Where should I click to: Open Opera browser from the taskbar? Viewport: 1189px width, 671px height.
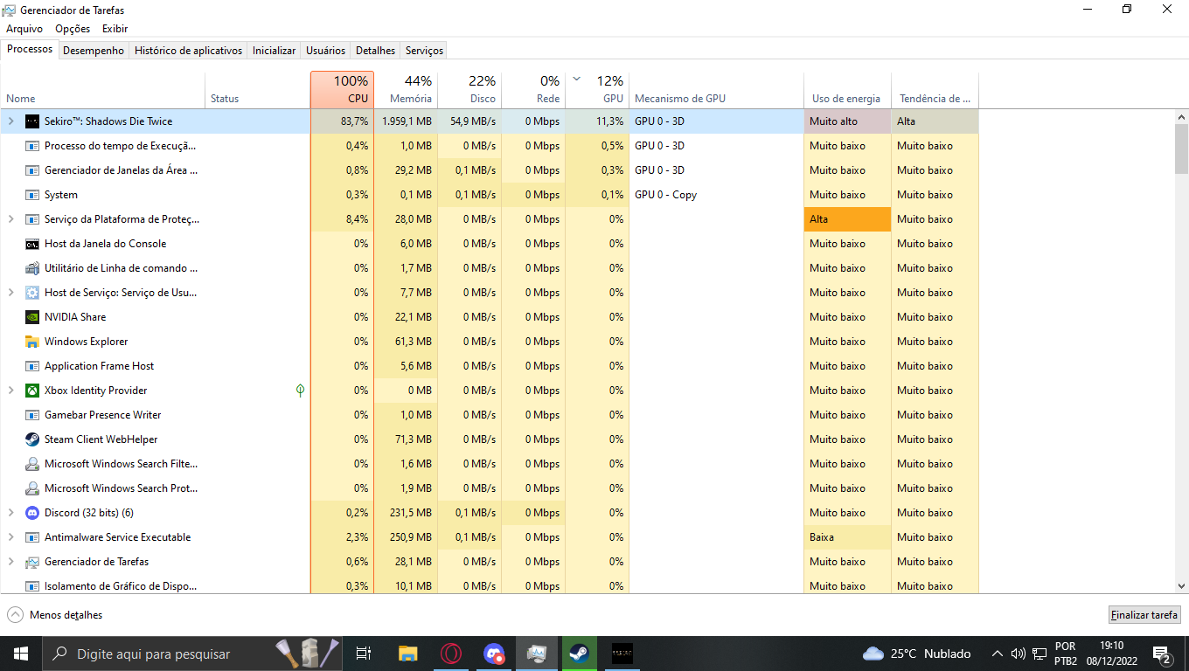pos(451,654)
